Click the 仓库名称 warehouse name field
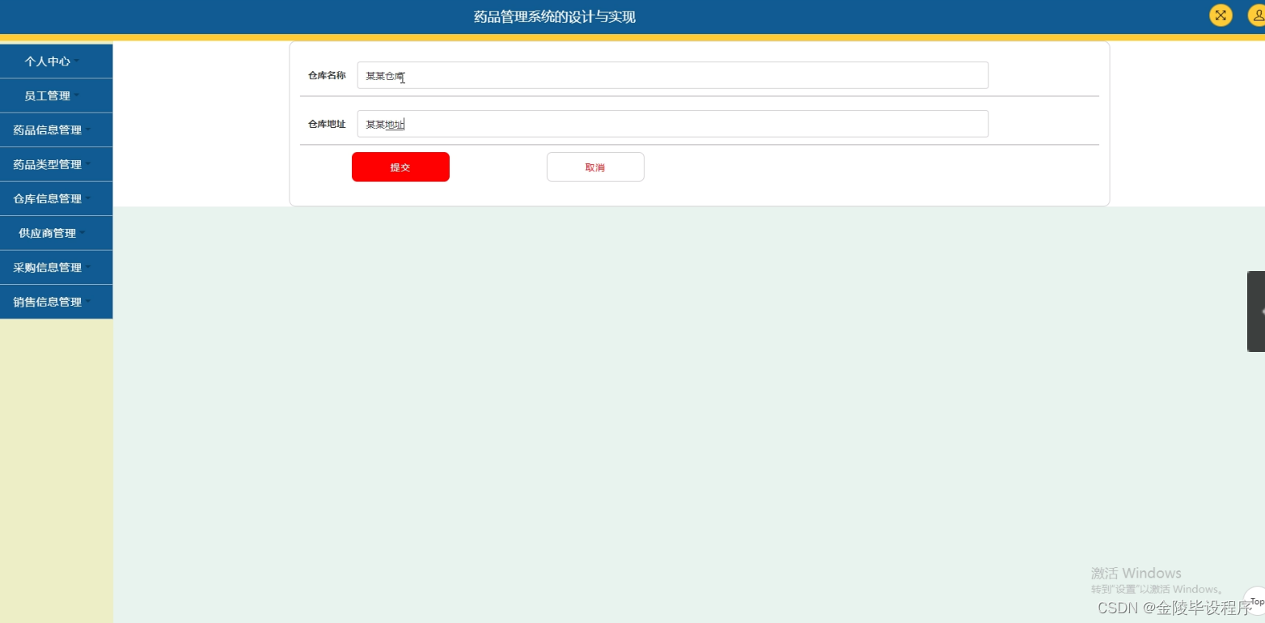Image resolution: width=1265 pixels, height=623 pixels. click(671, 74)
